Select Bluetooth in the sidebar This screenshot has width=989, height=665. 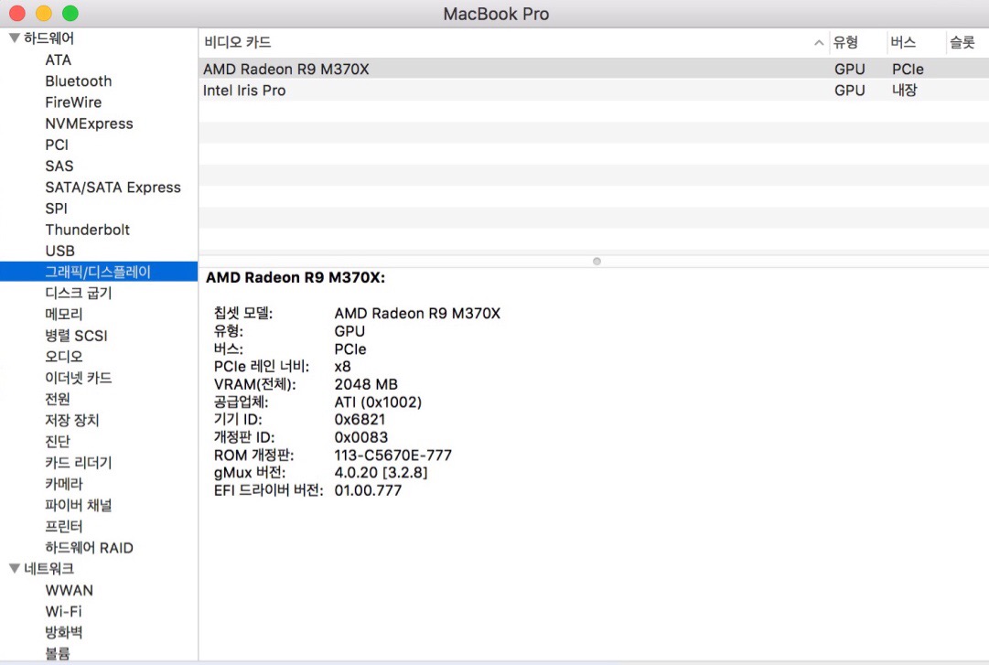point(79,81)
